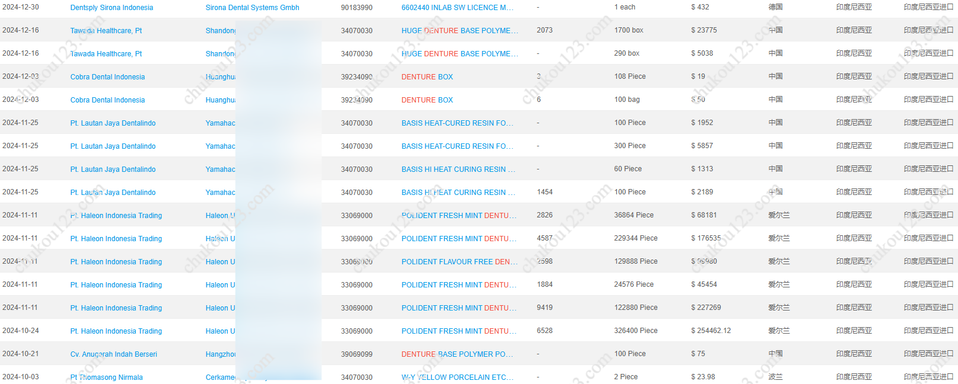Open BASIS HI HEAT CURING RESIN, $ 2189 row
The width and height of the screenshot is (958, 384).
click(x=459, y=193)
